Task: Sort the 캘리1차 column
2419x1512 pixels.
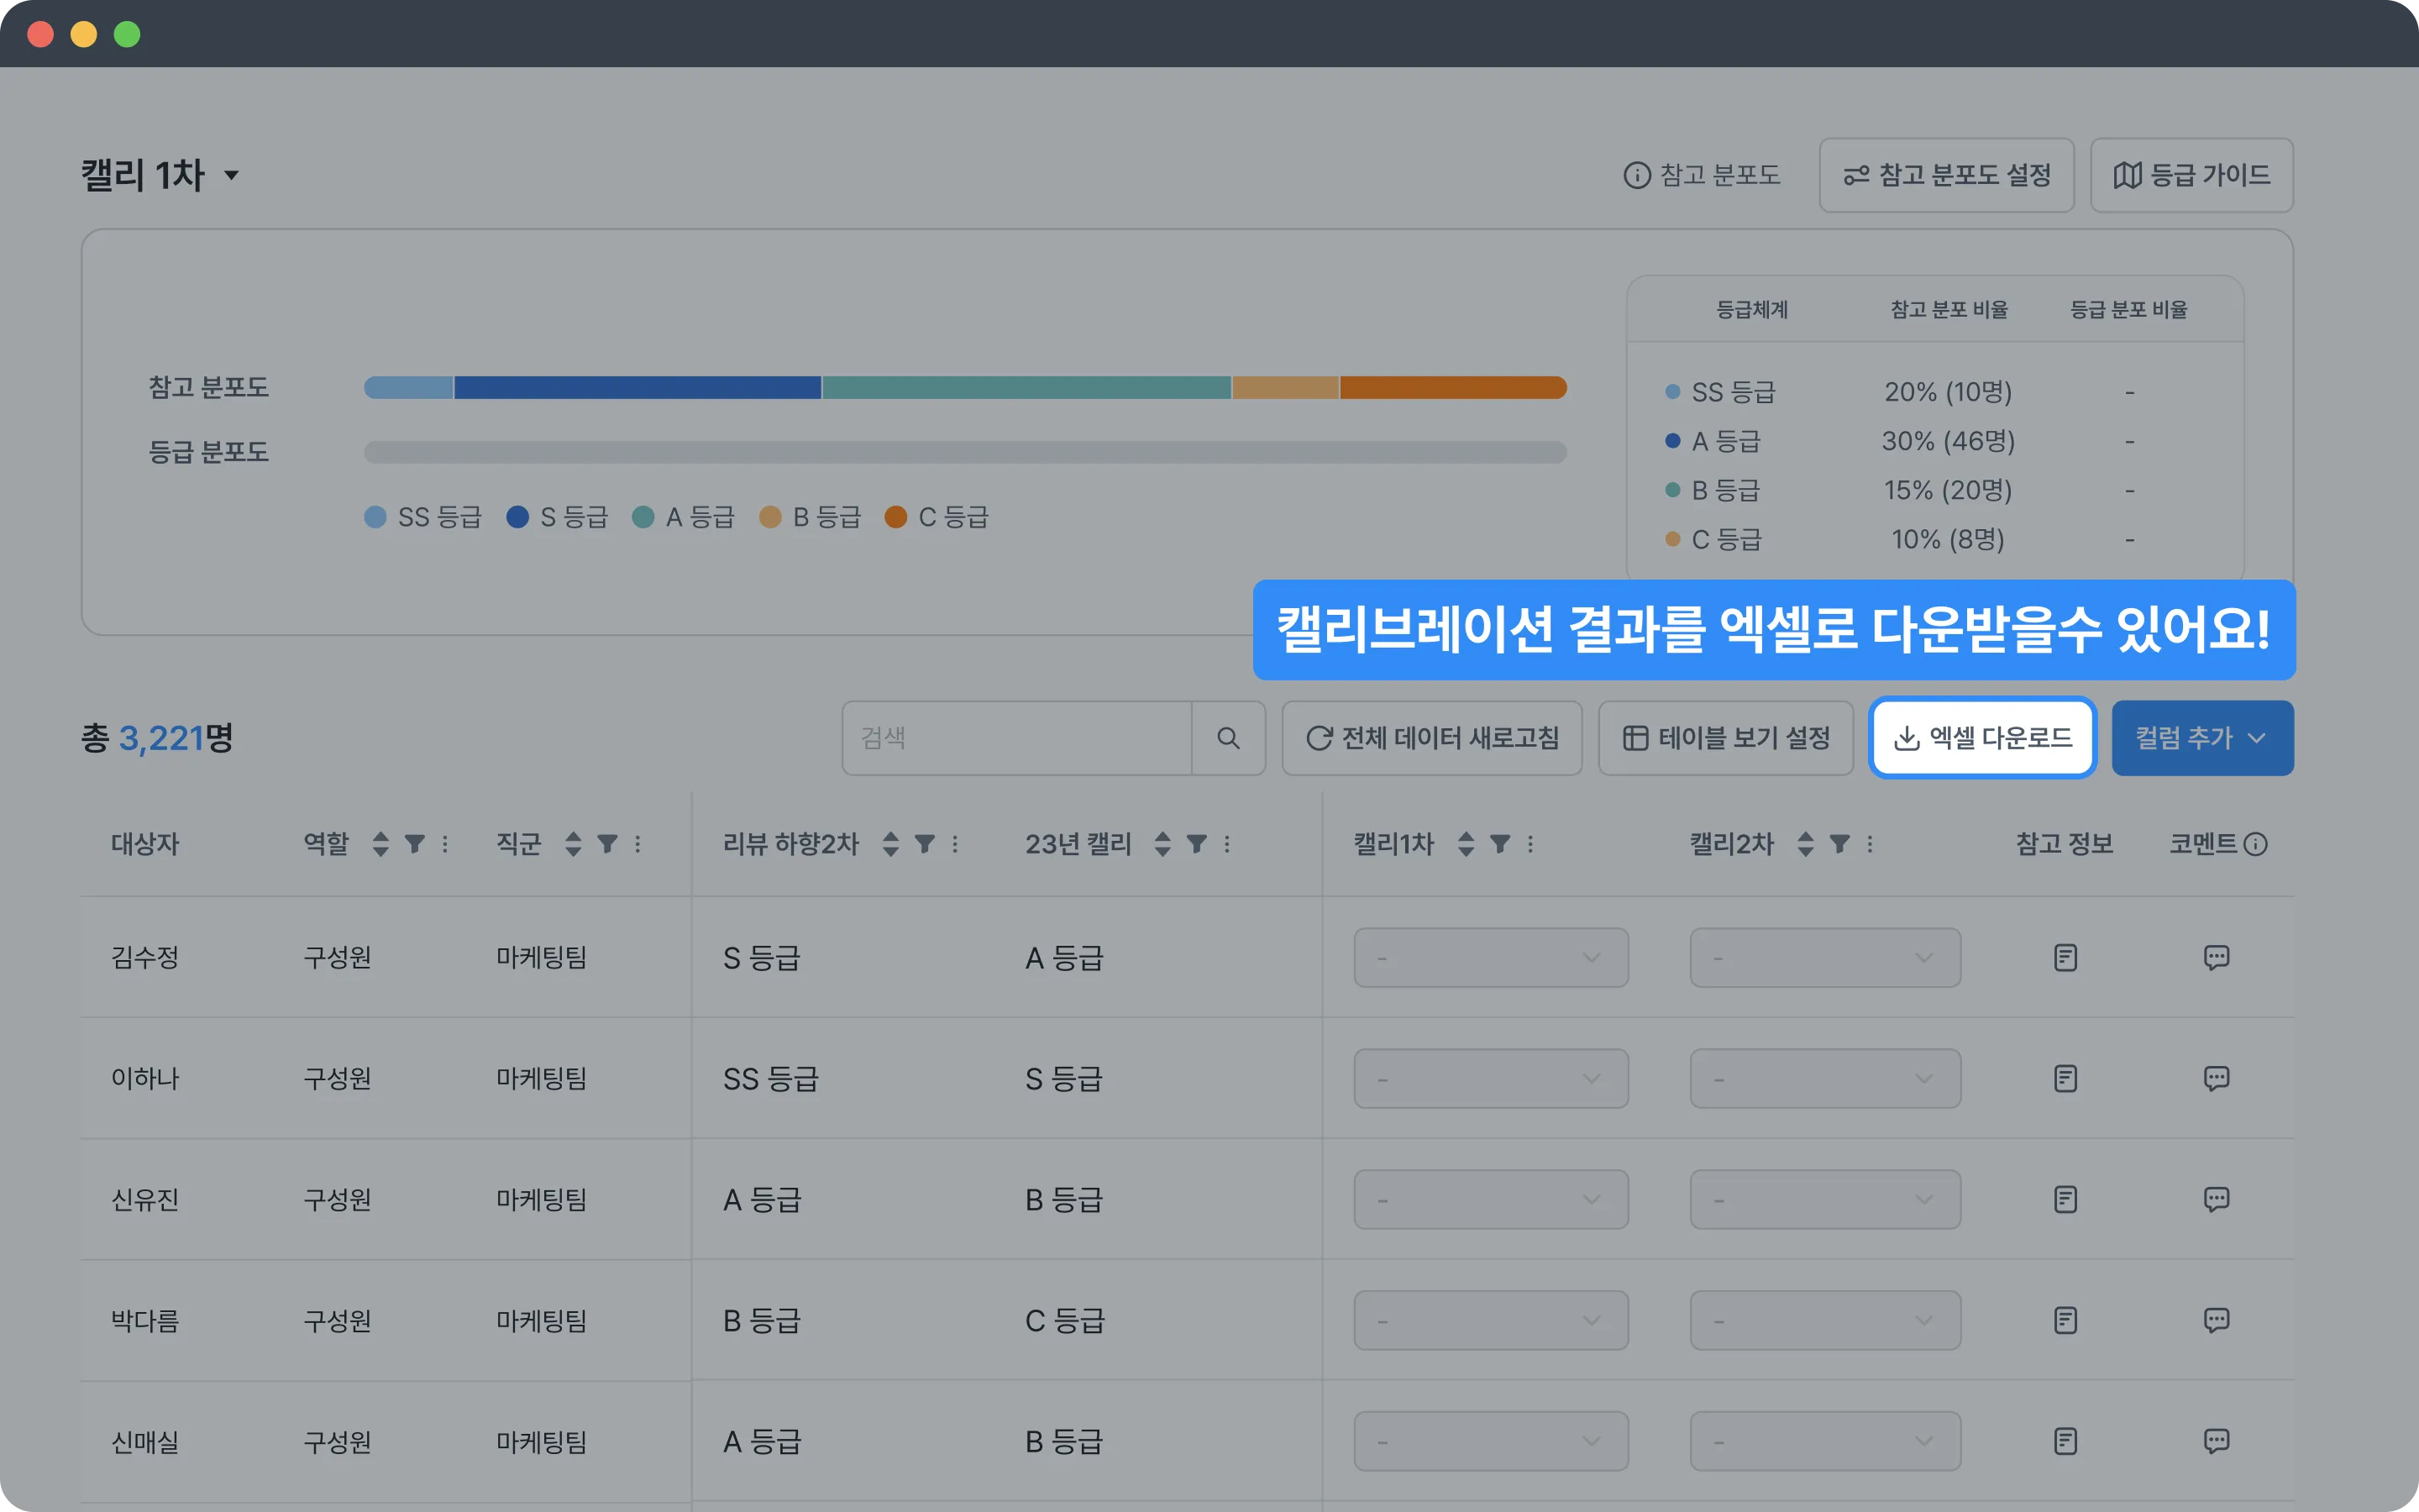Action: point(1466,844)
